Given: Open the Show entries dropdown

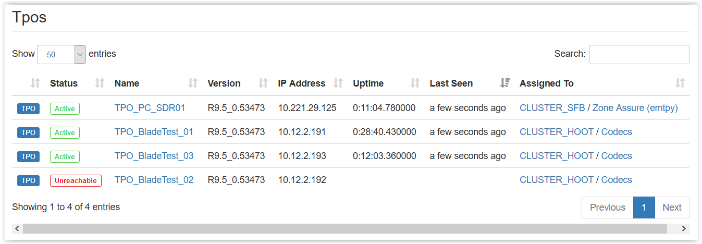Looking at the screenshot, I should (x=61, y=54).
